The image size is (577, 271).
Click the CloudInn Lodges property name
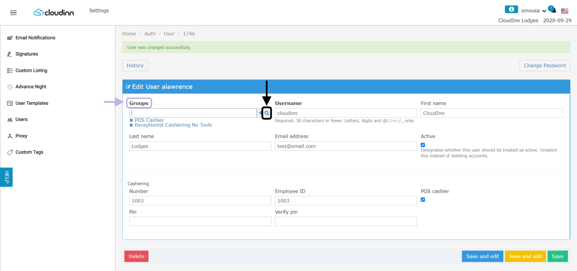[x=518, y=21]
